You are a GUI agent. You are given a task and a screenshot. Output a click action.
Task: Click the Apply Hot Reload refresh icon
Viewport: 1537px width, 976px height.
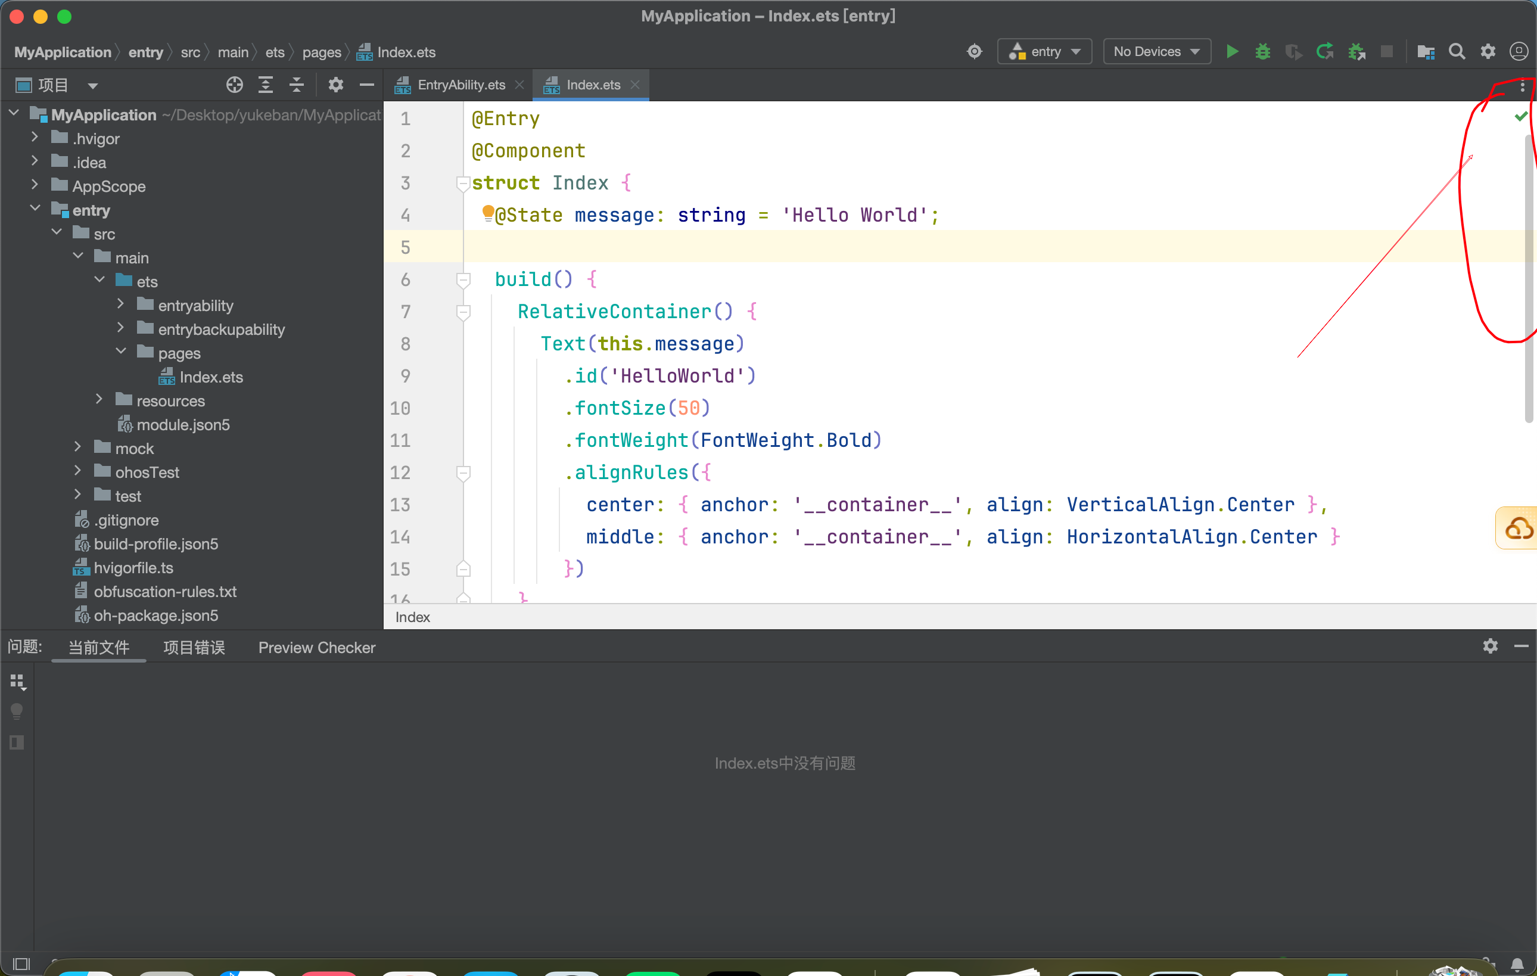(1325, 52)
